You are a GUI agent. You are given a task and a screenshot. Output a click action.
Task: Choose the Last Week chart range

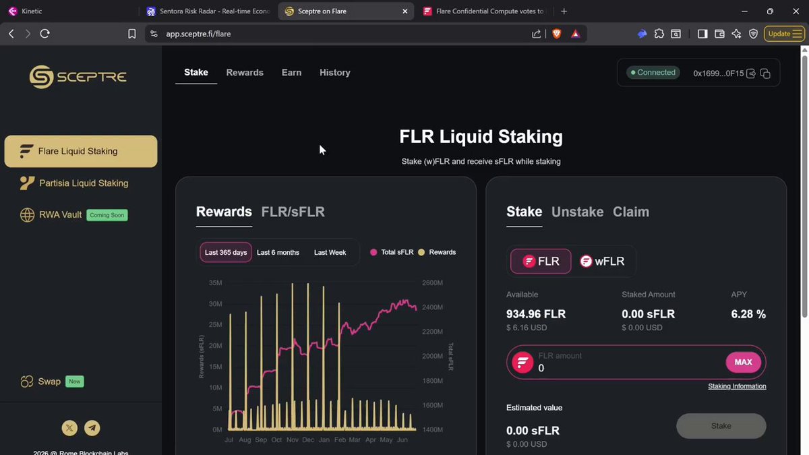tap(330, 252)
